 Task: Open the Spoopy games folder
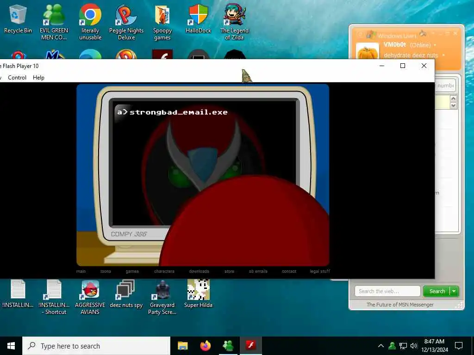point(162,22)
